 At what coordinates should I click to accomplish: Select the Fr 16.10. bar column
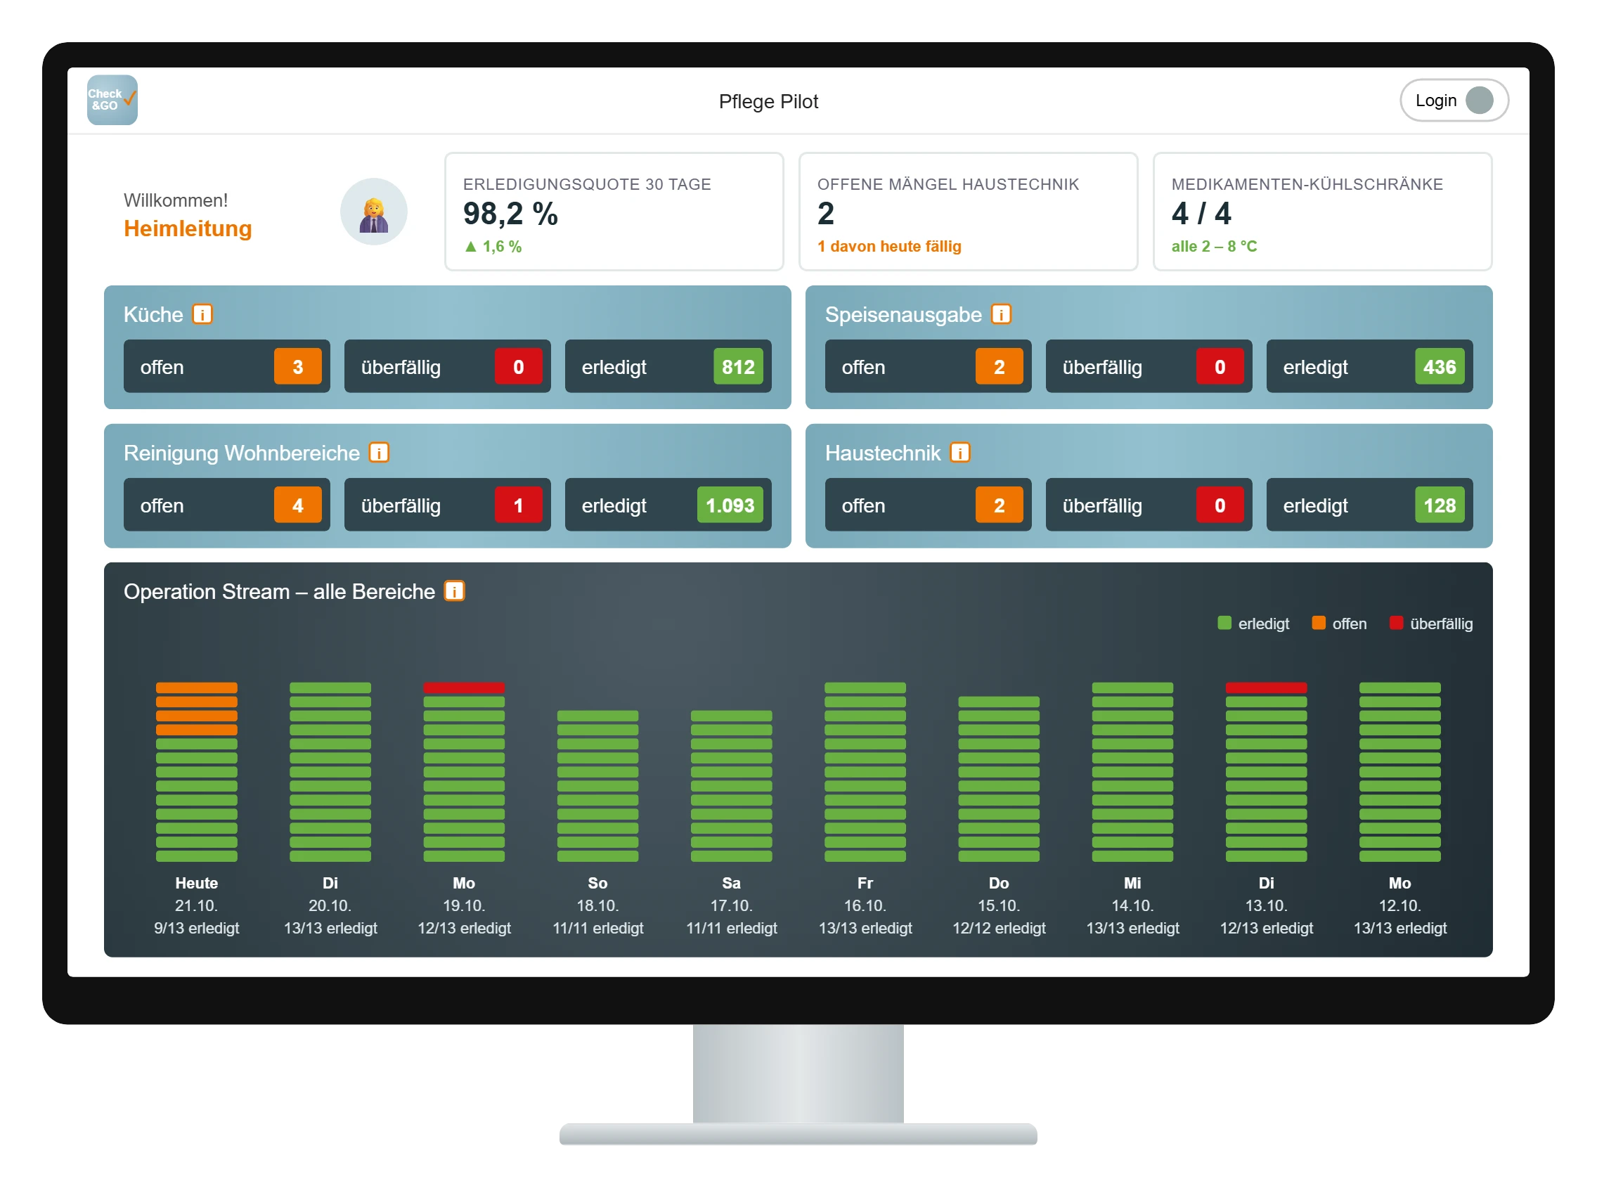click(x=865, y=772)
